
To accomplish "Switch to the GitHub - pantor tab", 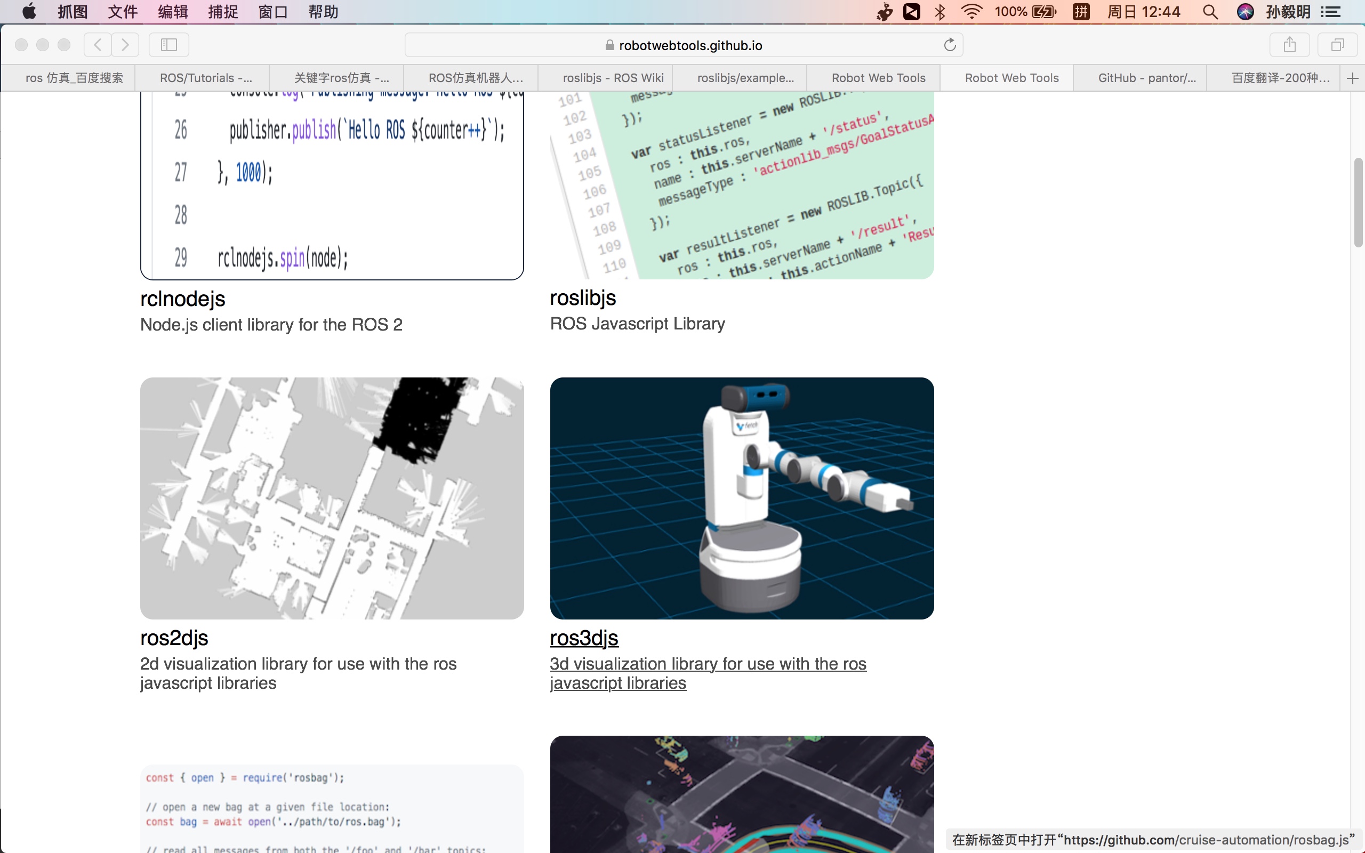I will (1140, 78).
